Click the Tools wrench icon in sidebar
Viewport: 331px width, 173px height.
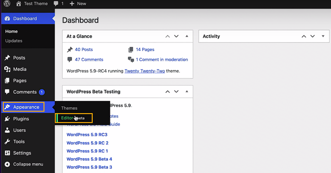8,141
